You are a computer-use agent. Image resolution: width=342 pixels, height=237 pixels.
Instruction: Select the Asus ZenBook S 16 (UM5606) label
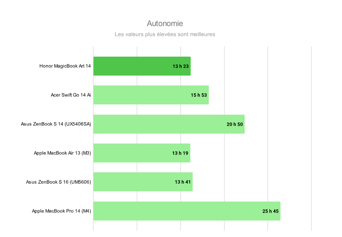[x=59, y=182]
